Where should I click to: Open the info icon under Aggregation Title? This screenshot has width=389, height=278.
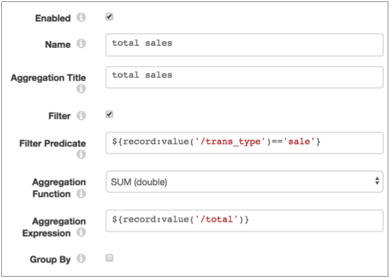coord(81,89)
